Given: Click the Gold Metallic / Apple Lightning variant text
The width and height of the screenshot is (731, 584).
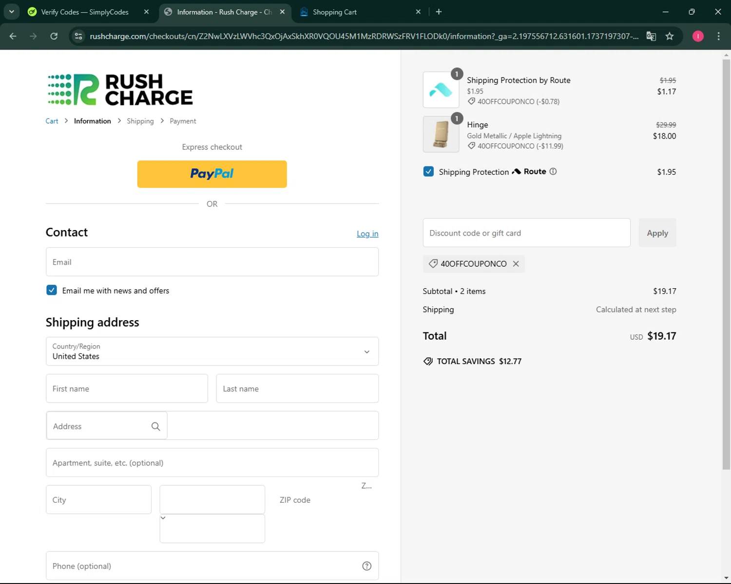Looking at the screenshot, I should click(514, 136).
